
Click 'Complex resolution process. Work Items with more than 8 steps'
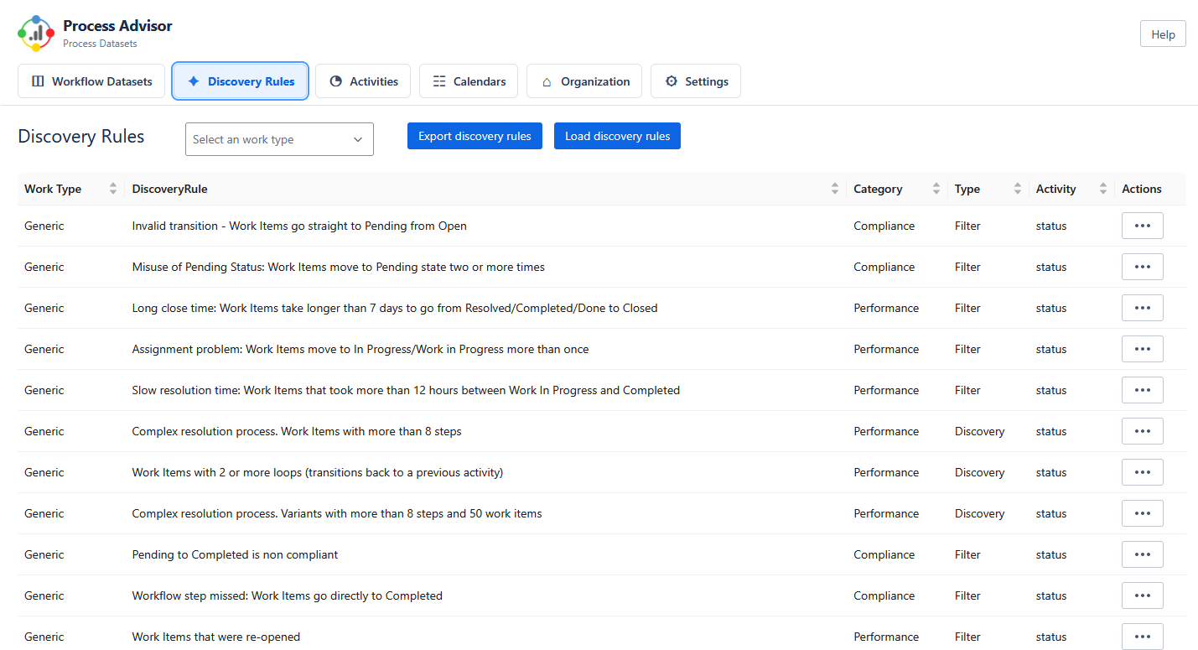point(297,431)
